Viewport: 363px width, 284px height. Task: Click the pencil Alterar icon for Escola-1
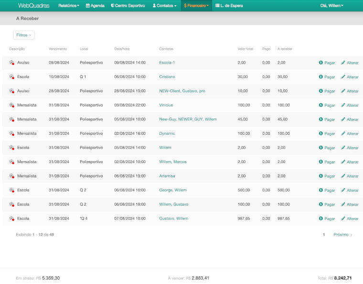point(343,63)
